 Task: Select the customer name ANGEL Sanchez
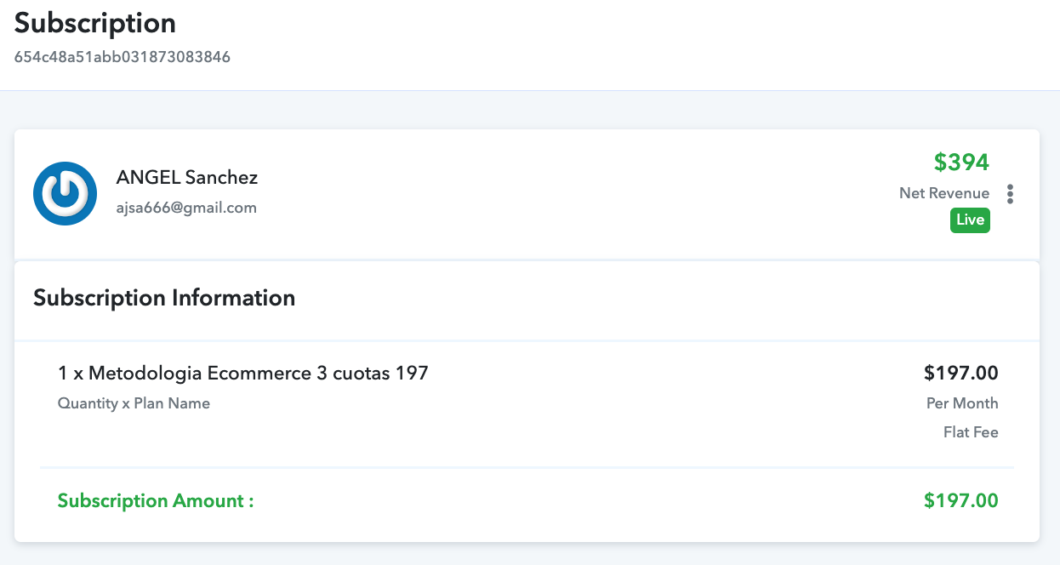[187, 178]
